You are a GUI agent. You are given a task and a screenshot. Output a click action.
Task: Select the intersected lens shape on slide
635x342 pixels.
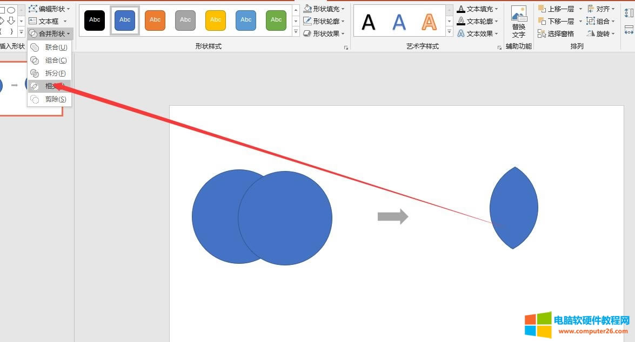[x=514, y=208]
